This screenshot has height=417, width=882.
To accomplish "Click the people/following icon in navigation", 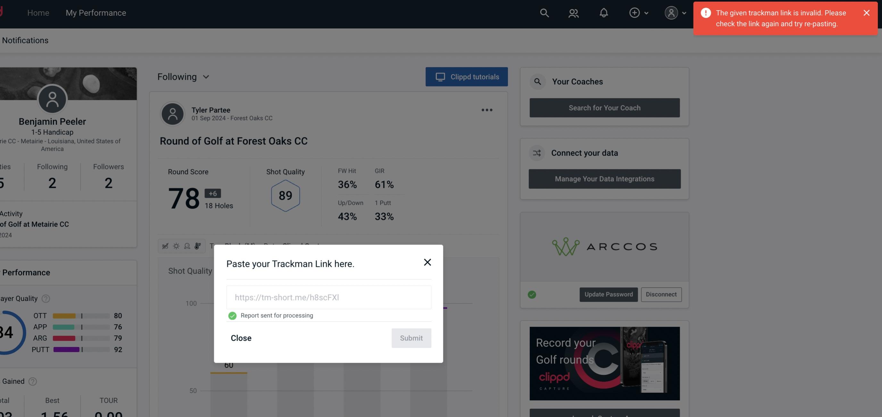I will pyautogui.click(x=573, y=12).
